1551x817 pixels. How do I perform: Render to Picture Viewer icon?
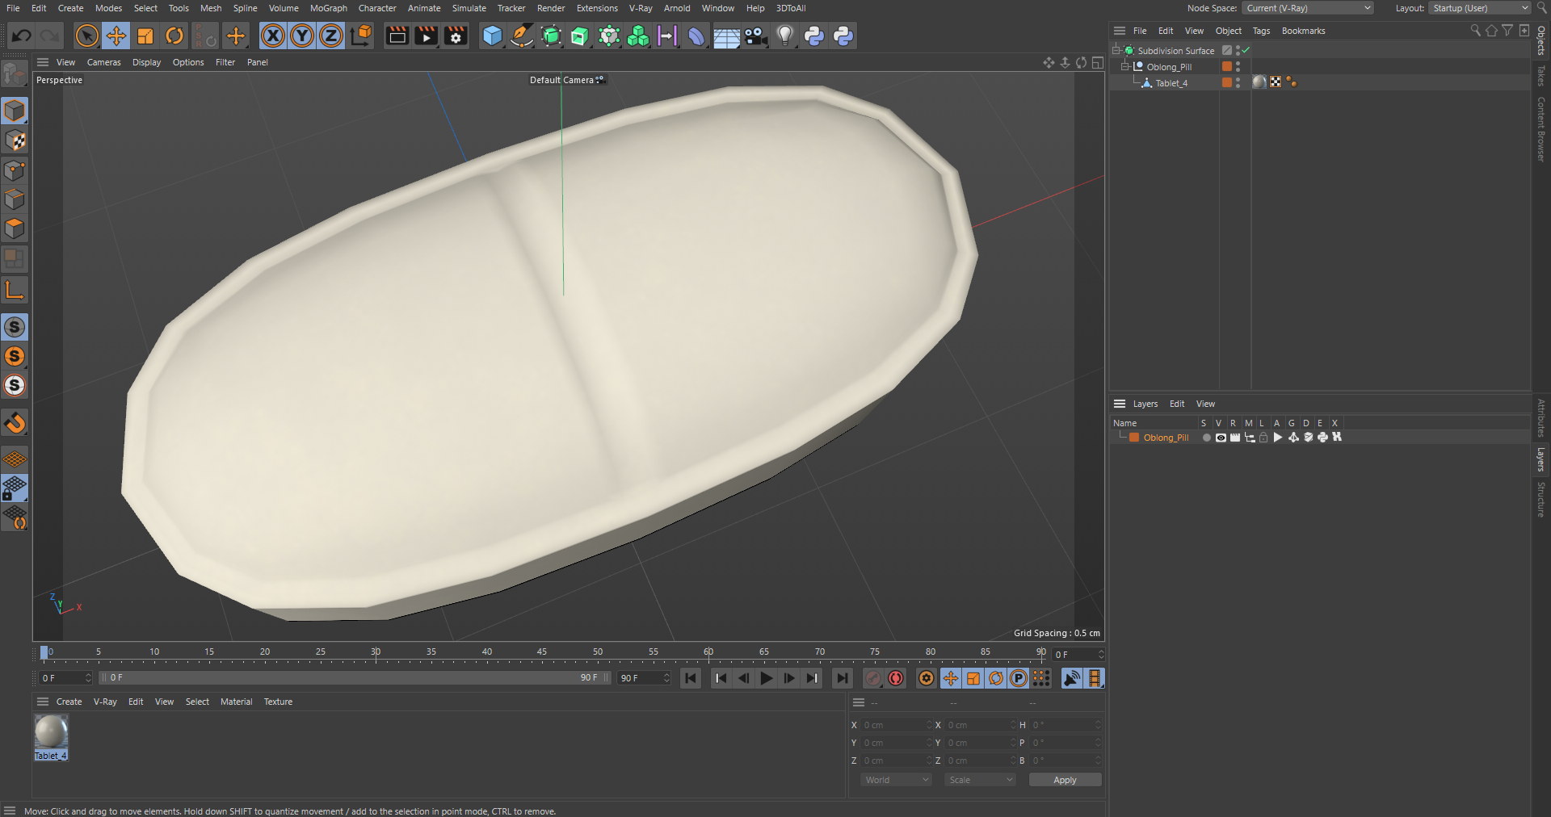tap(426, 36)
